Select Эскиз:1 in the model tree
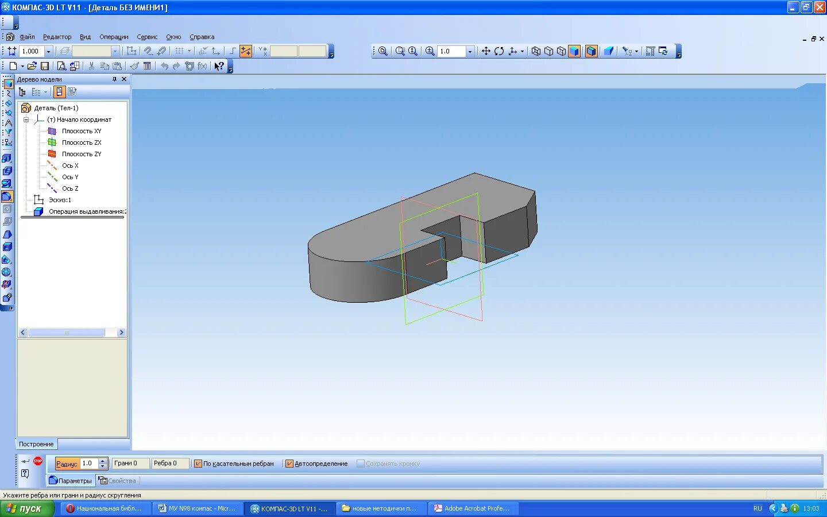This screenshot has width=827, height=517. point(60,200)
